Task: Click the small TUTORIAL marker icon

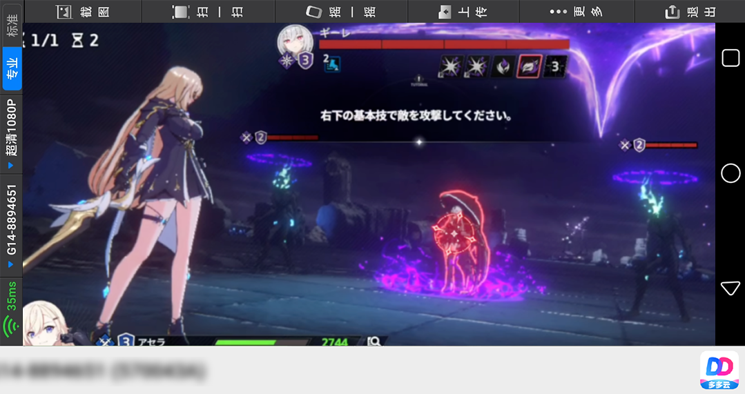Action: pos(418,81)
